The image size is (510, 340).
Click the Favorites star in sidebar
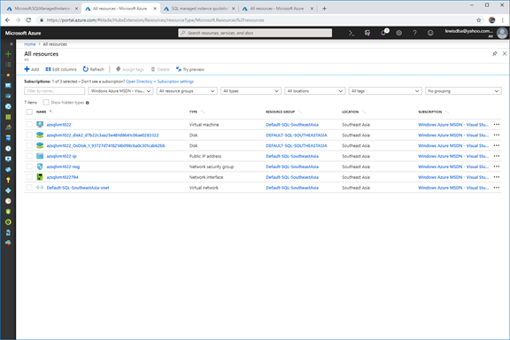(8, 75)
